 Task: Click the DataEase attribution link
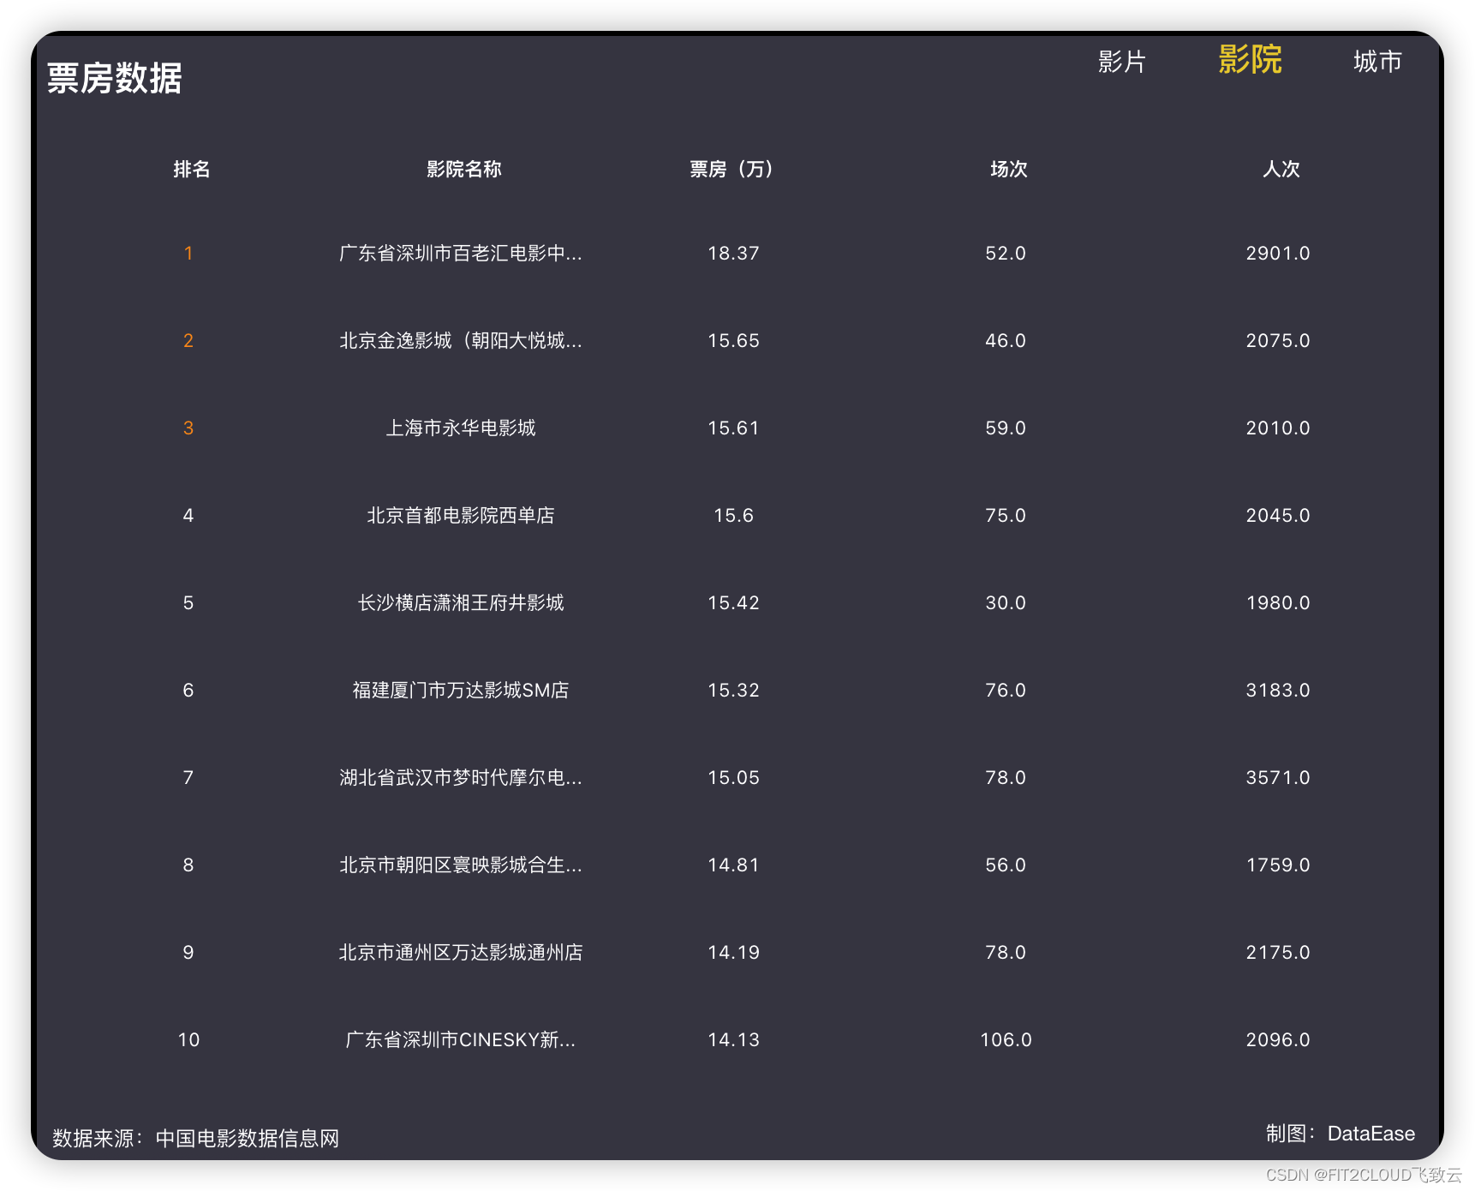(x=1370, y=1133)
